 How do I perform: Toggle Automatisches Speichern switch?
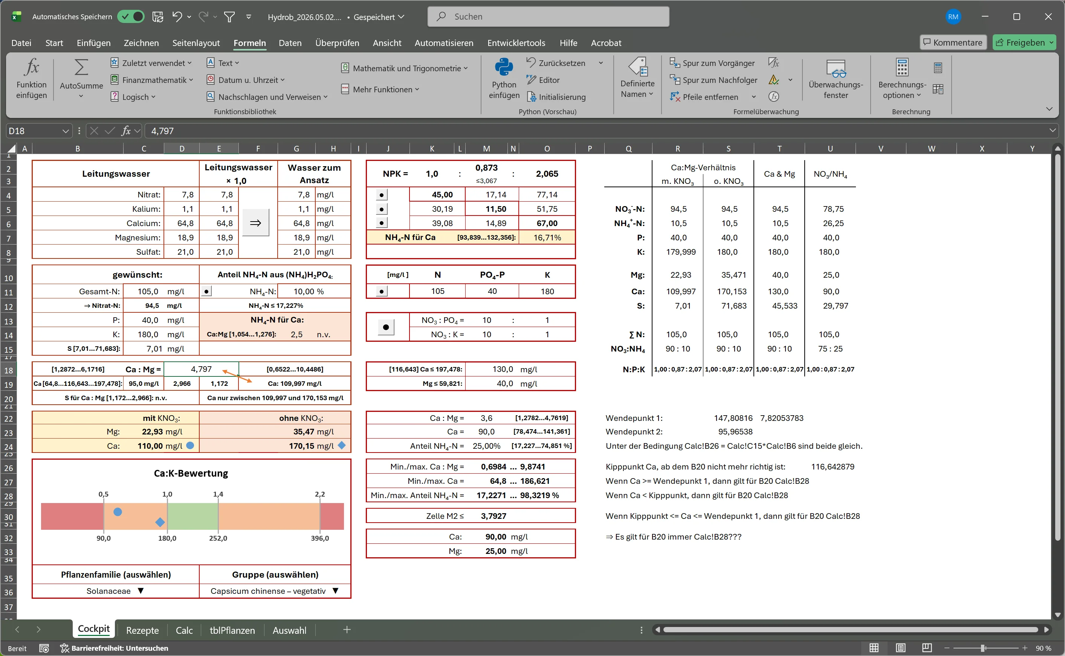click(131, 17)
